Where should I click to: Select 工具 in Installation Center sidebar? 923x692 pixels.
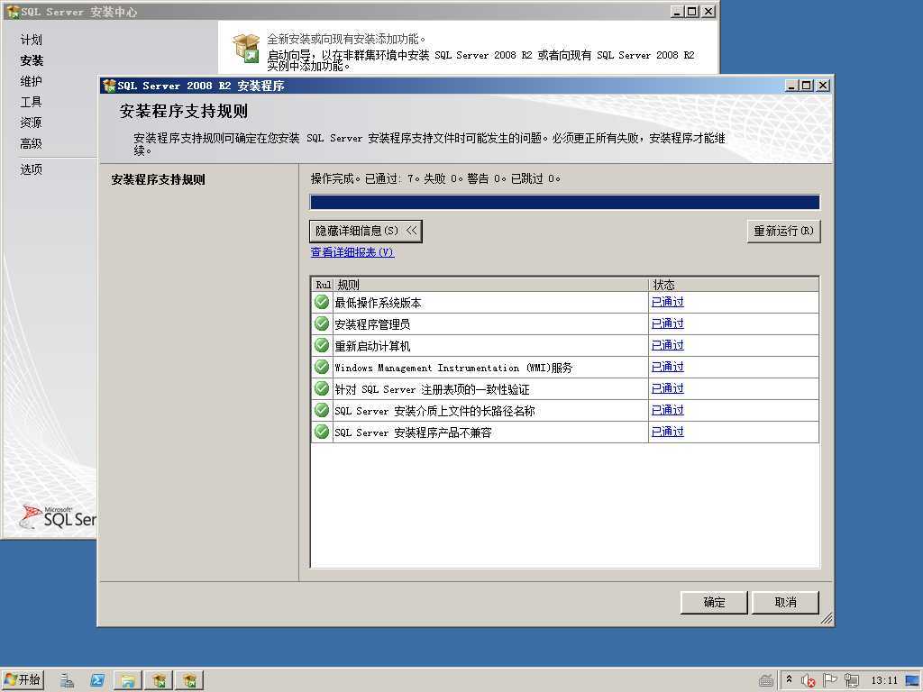(x=32, y=102)
